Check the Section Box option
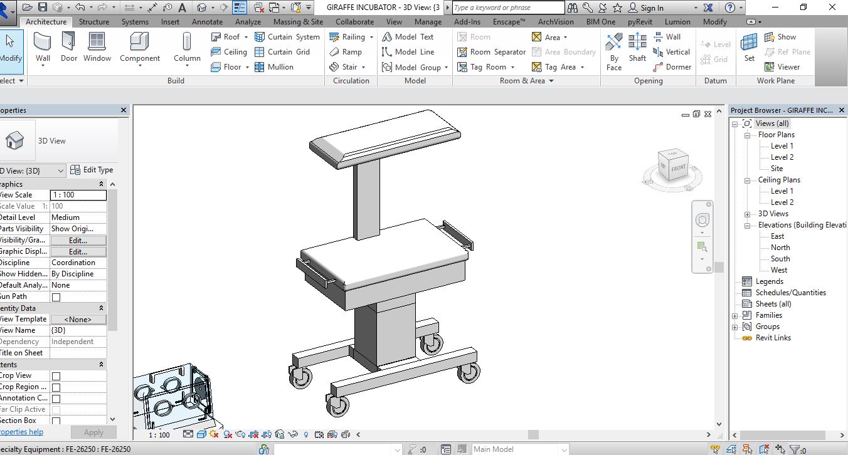This screenshot has height=455, width=848. (56, 421)
